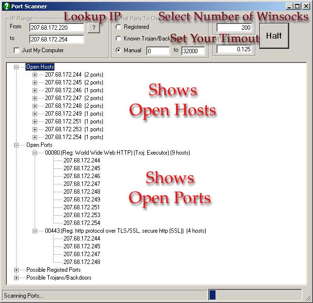The width and height of the screenshot is (313, 303).
Task: Click the scan progress bar
Action: tap(254, 295)
